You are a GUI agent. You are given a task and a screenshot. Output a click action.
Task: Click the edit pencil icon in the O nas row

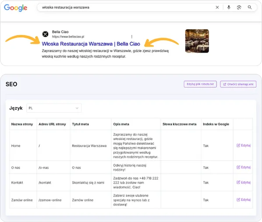point(238,167)
